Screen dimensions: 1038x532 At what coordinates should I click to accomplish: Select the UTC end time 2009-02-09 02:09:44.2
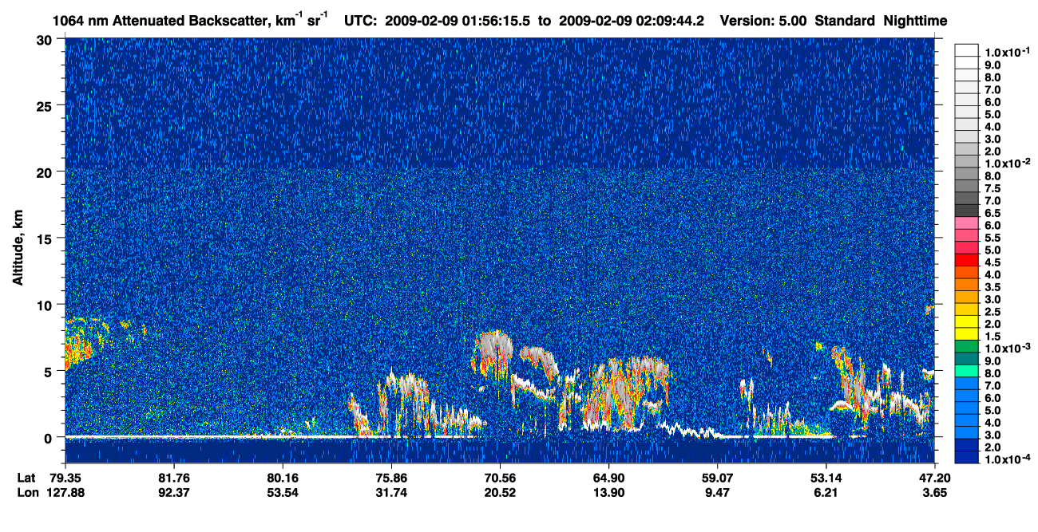[x=632, y=22]
